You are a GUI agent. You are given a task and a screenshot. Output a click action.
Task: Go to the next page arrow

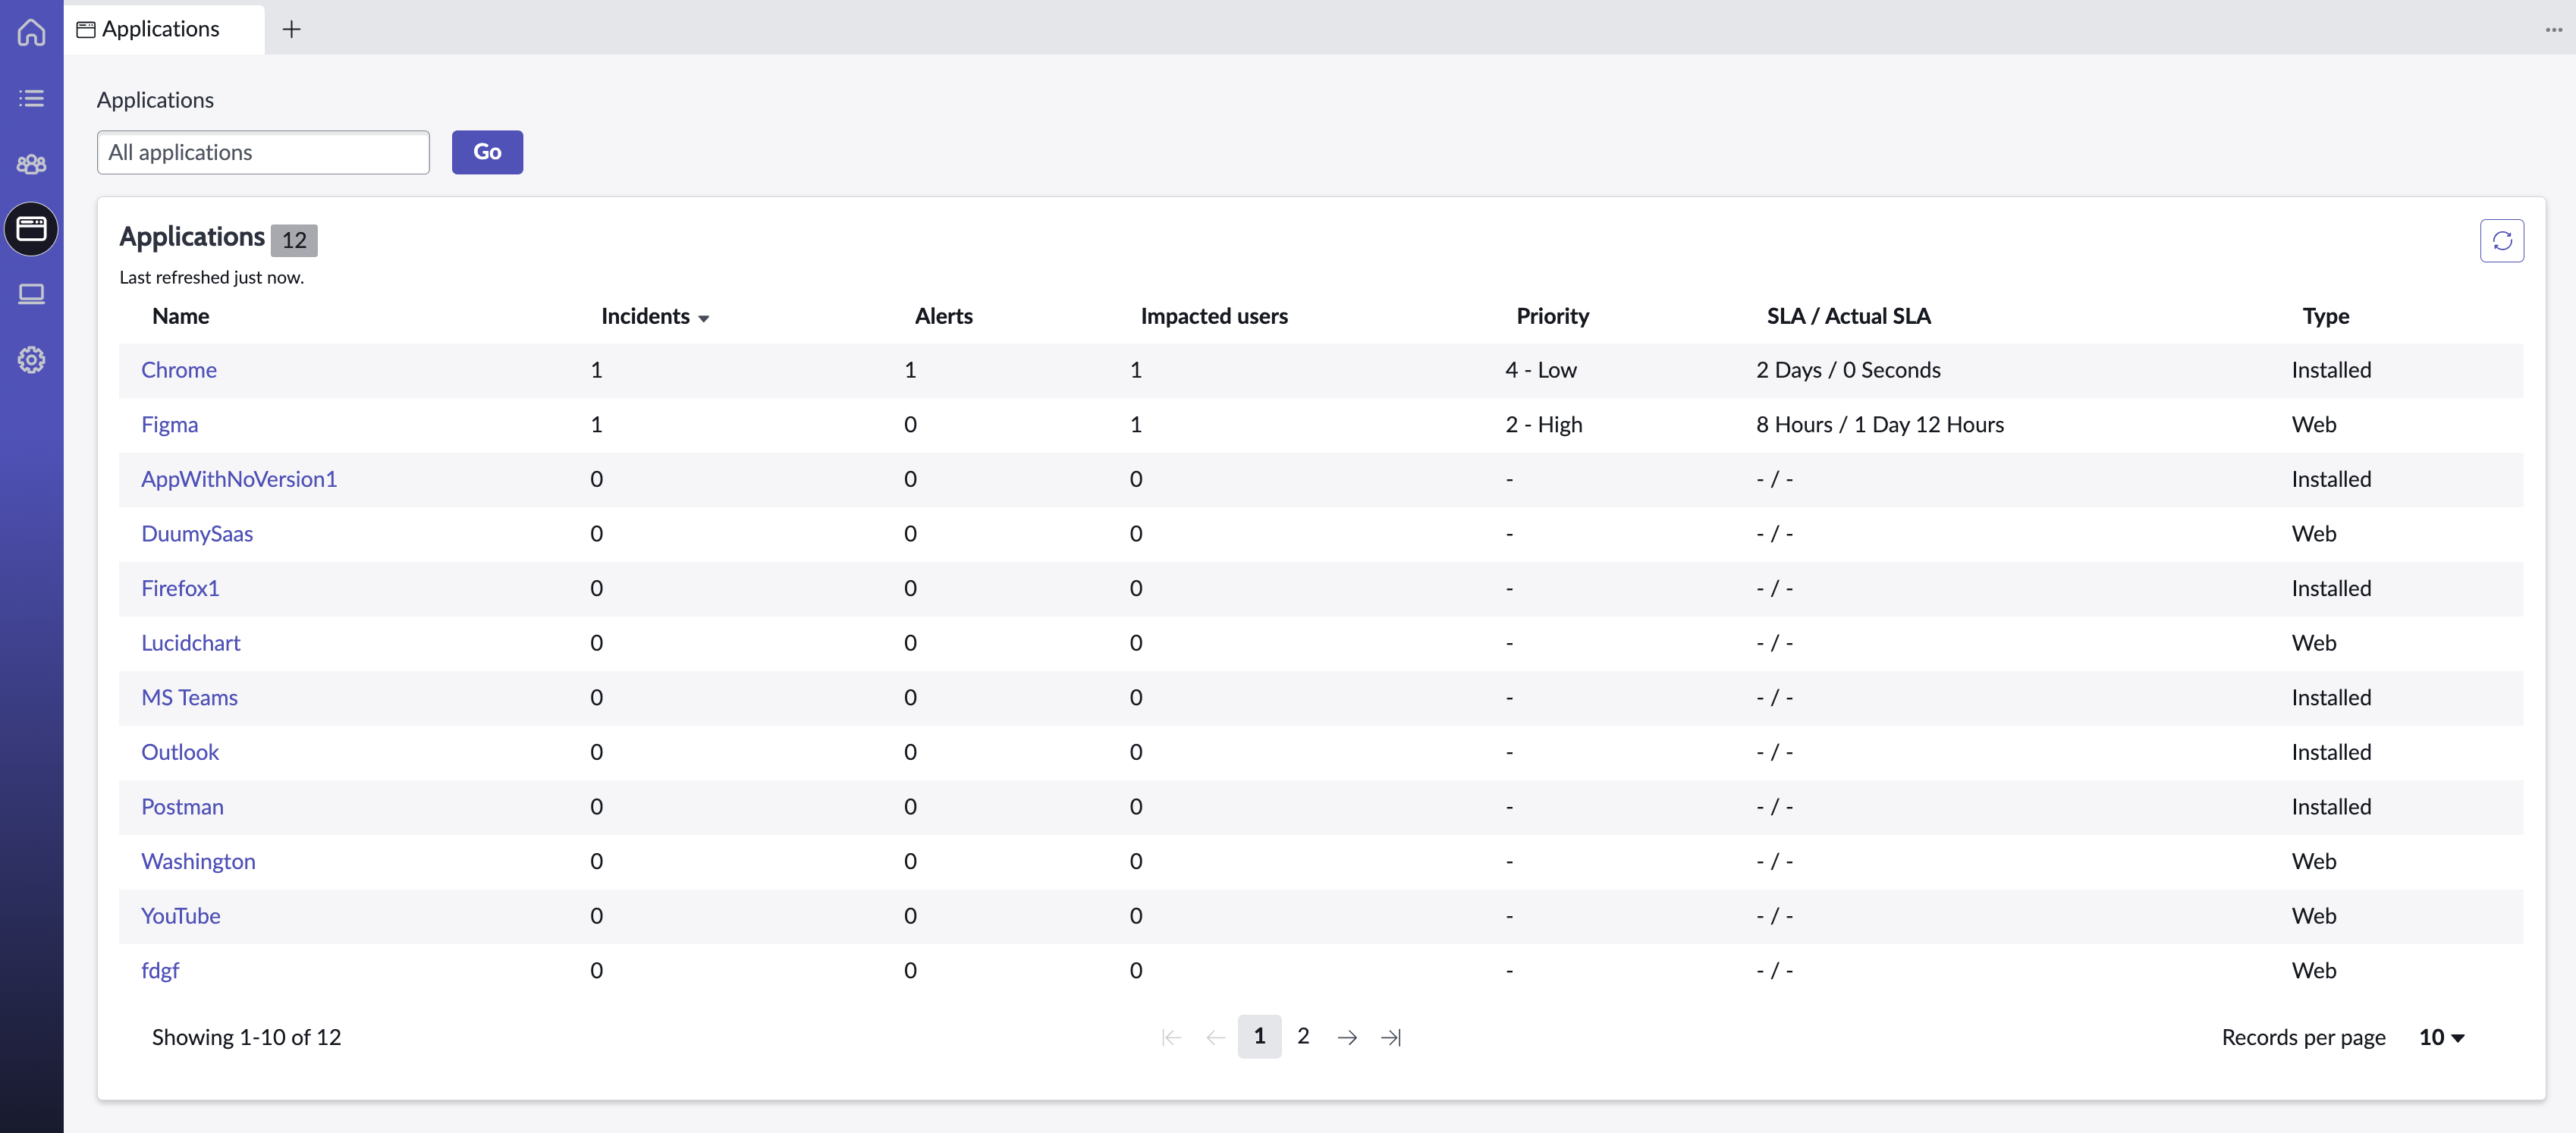tap(1347, 1037)
